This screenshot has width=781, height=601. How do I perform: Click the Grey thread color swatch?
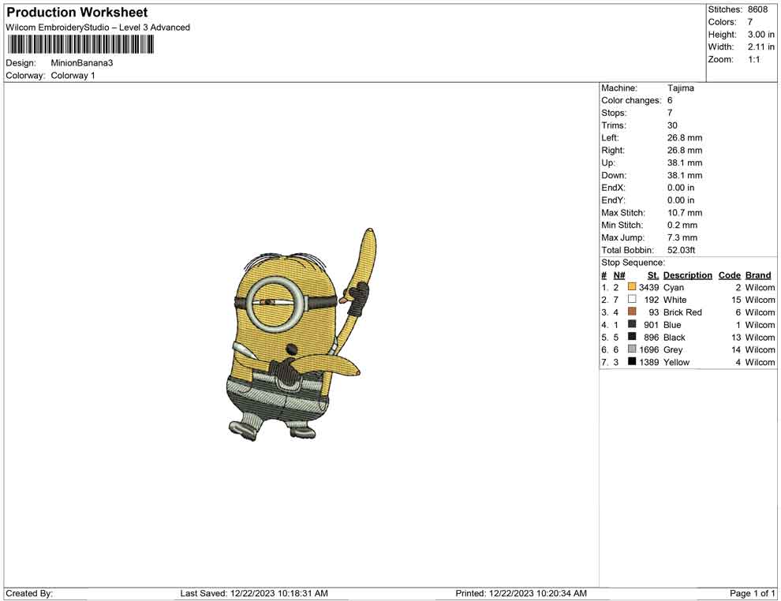click(x=632, y=349)
